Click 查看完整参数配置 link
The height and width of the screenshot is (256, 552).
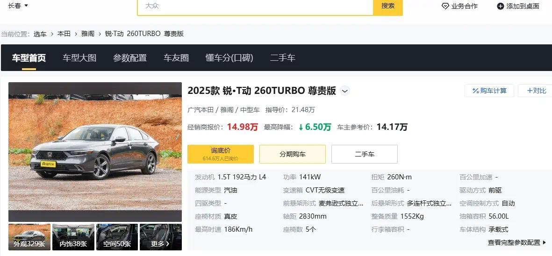pyautogui.click(x=514, y=242)
